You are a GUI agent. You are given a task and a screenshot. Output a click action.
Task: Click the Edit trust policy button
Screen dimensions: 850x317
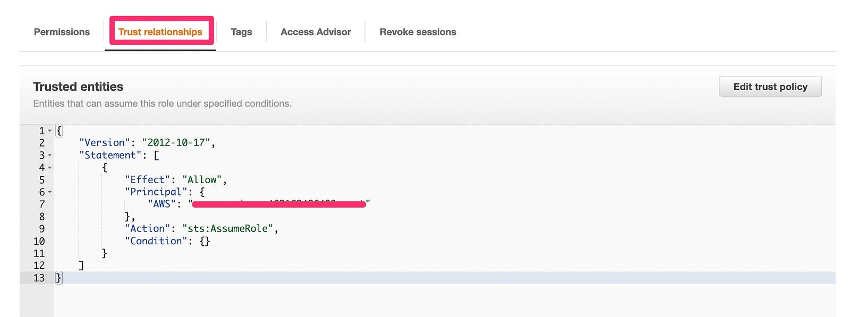coord(770,87)
